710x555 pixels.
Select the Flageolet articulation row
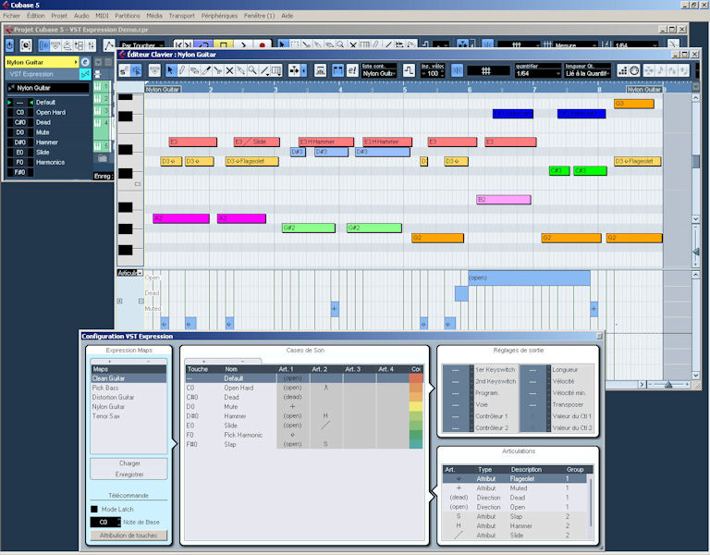point(514,479)
